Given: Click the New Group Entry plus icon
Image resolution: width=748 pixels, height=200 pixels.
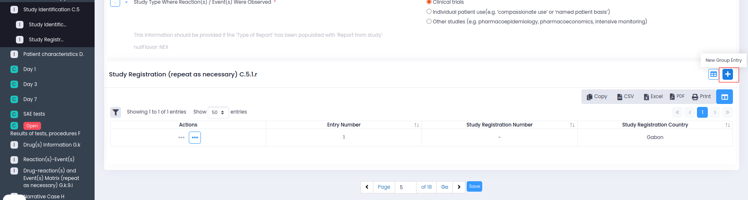Looking at the screenshot, I should [728, 74].
